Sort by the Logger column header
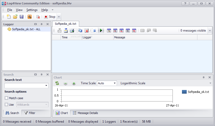Viewport: 215px width, 126px height. point(98,37)
